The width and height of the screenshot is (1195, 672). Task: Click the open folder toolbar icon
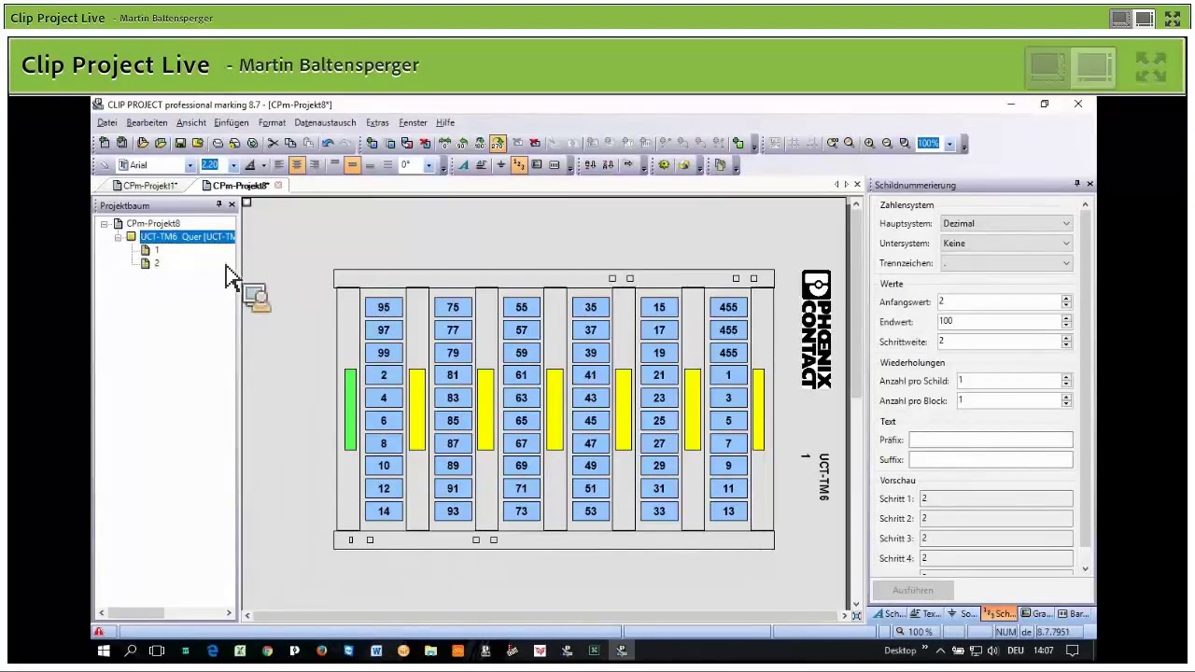pyautogui.click(x=143, y=143)
